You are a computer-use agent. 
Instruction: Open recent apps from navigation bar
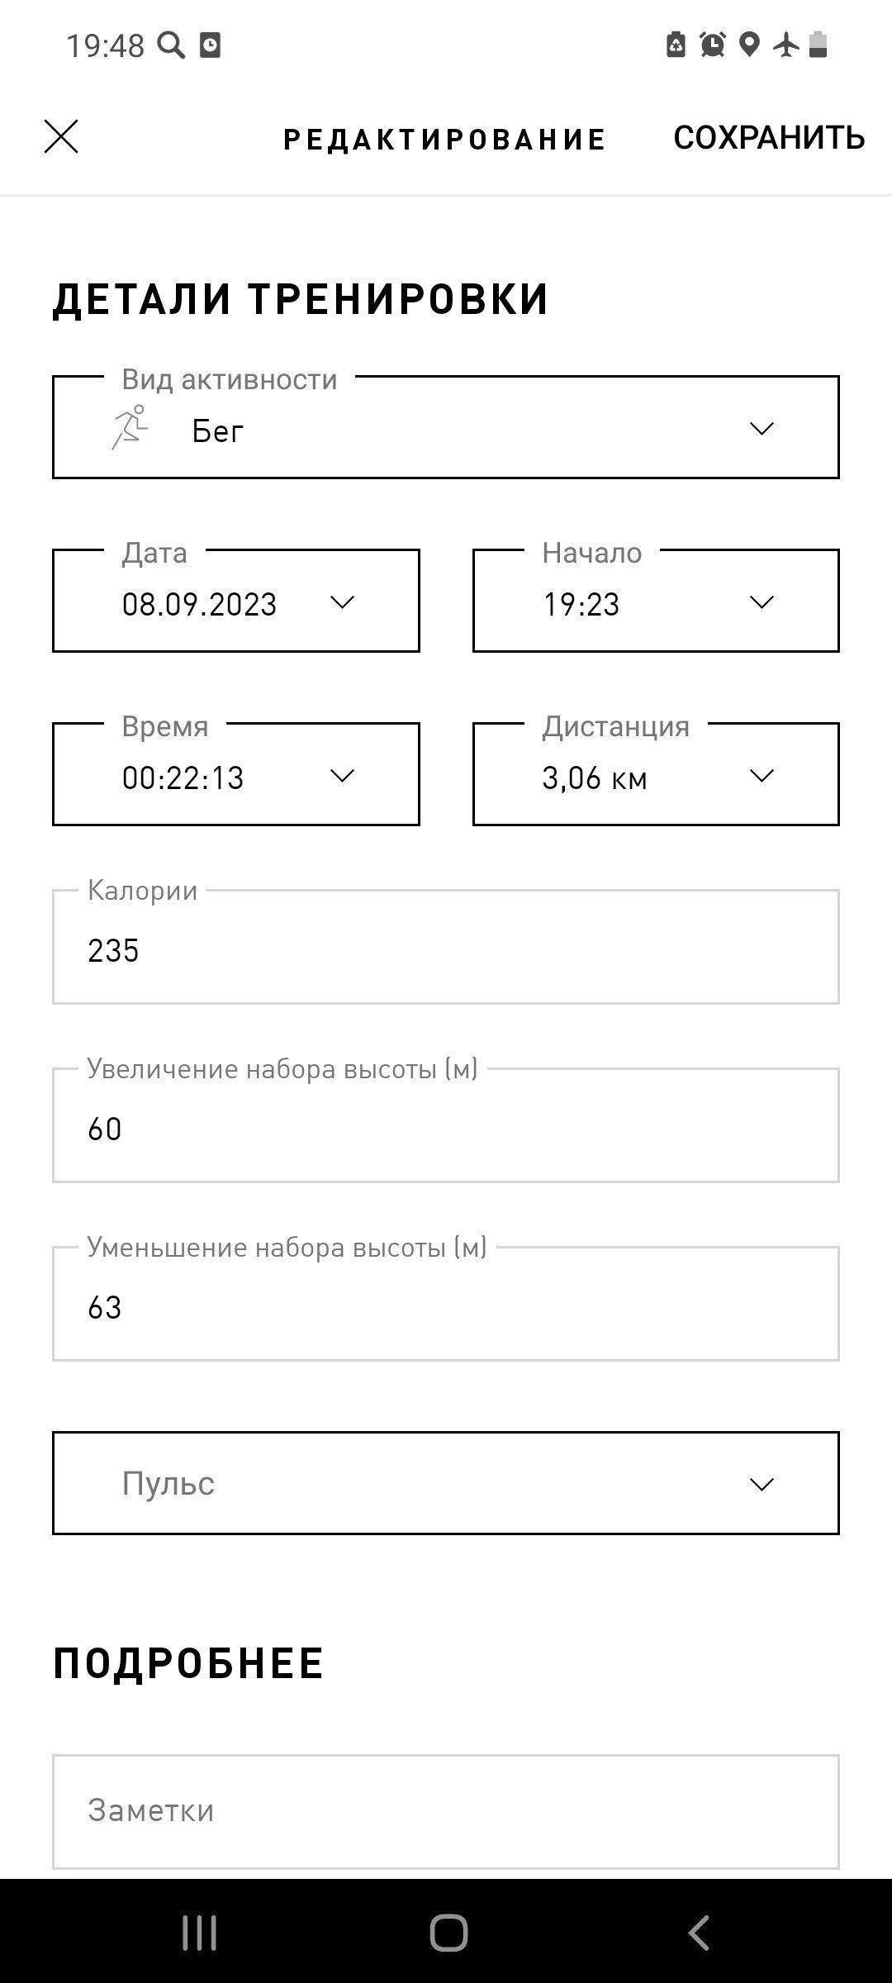pos(199,1933)
